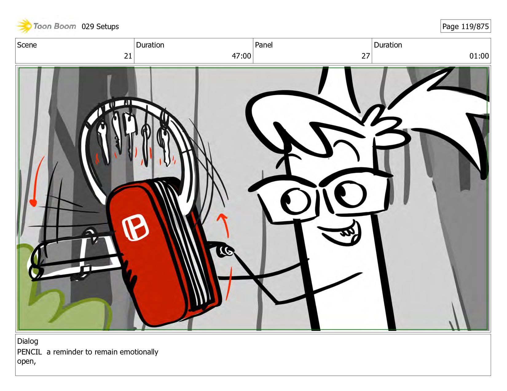Click the PENCIL dialog line 'a reminder to remain emotionally'

(x=102, y=352)
